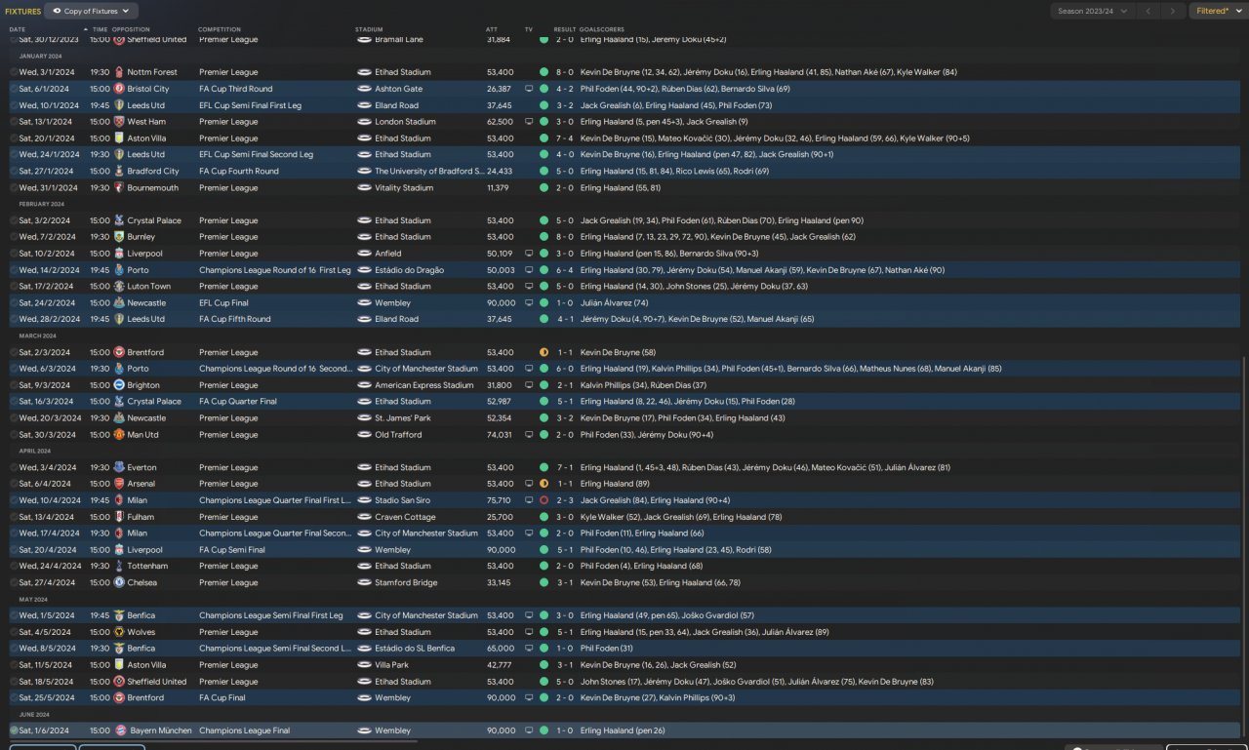The width and height of the screenshot is (1249, 750).
Task: Open the Copy of Fixtures view dropdown
Action: [x=92, y=11]
